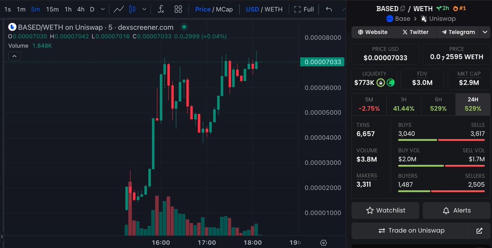This screenshot has width=492, height=248.
Task: Expand the social links dropdown arrow
Action: tap(485, 32)
